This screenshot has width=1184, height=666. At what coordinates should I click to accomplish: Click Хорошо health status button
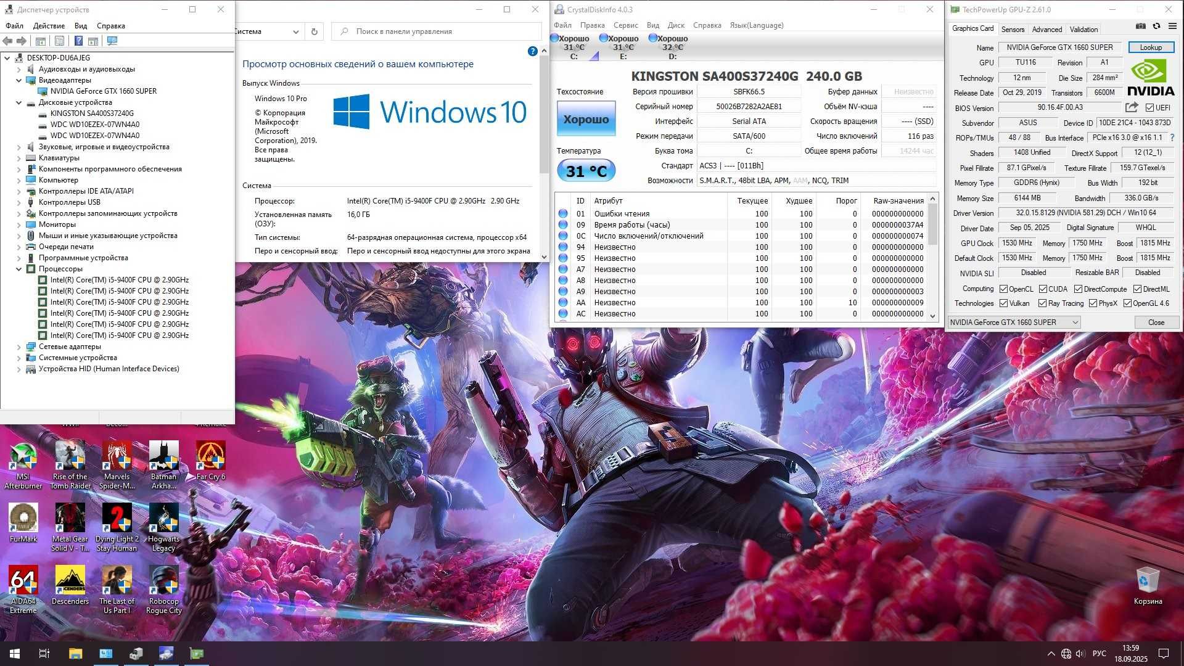click(x=586, y=118)
